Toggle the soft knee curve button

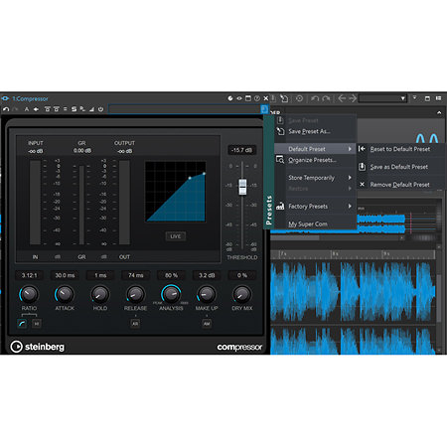[22, 324]
